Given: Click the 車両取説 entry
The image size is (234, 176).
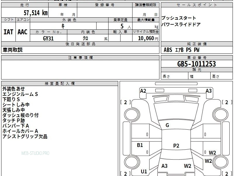Looking at the screenshot, I should 13,50.
